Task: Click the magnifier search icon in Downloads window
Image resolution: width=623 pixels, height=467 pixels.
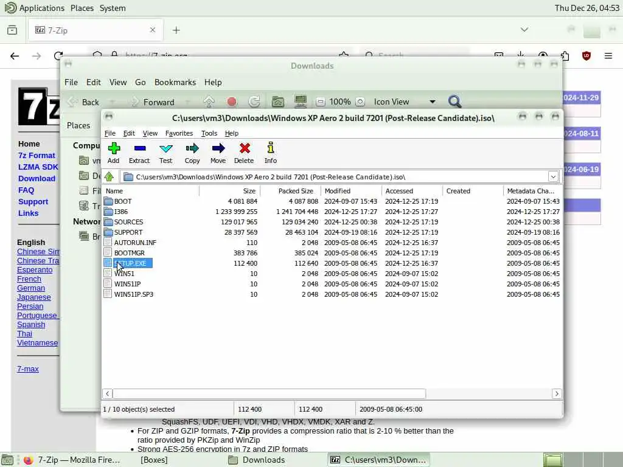Action: pos(454,102)
